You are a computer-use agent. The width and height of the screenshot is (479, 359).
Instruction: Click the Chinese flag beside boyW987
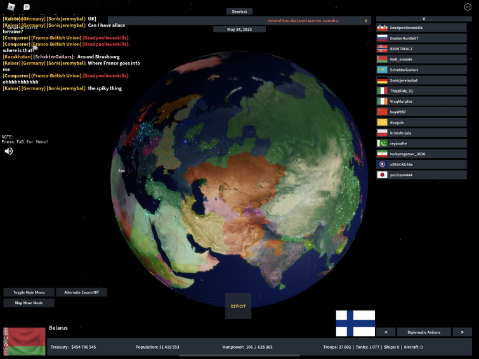[x=382, y=112]
